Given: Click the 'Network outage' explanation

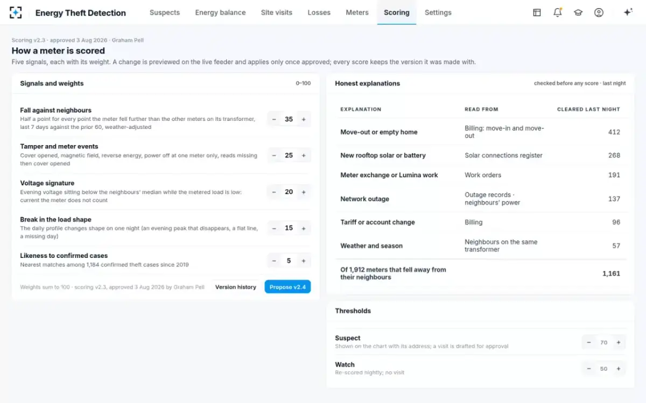Looking at the screenshot, I should 364,199.
